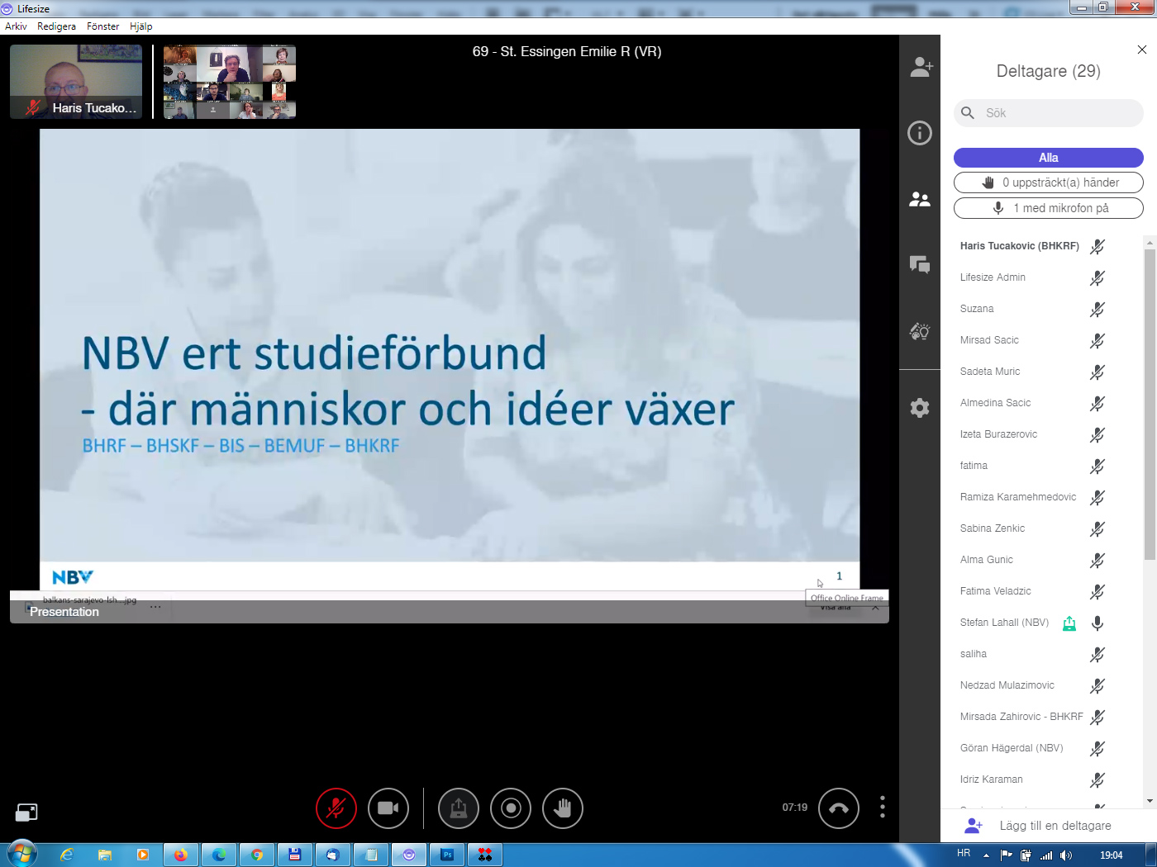The width and height of the screenshot is (1157, 867).
Task: Open the Fönster menu
Action: click(102, 26)
